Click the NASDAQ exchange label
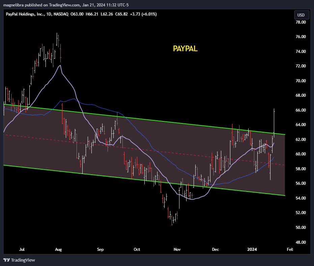Image resolution: width=314 pixels, height=266 pixels. coord(61,14)
